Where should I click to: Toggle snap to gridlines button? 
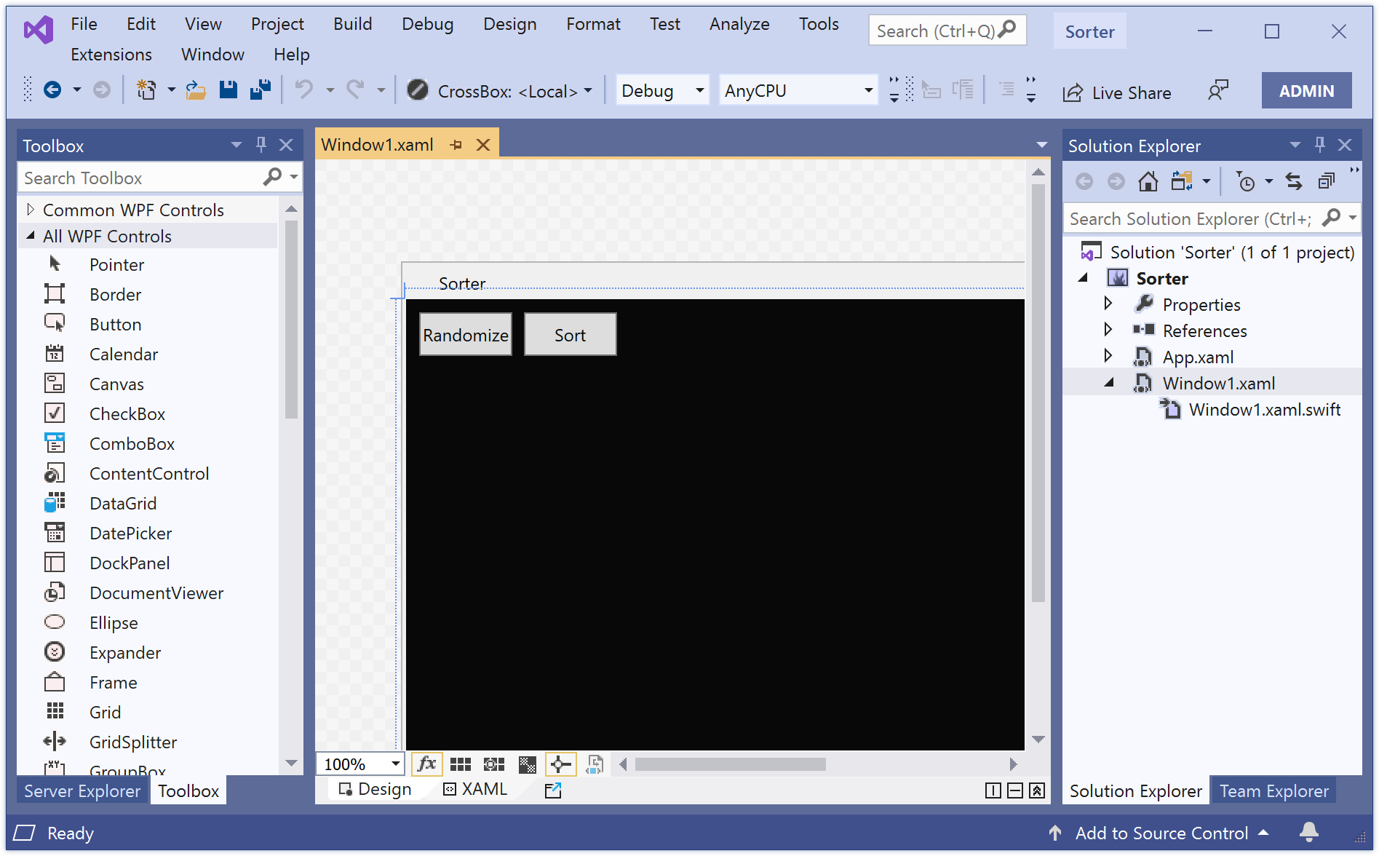tap(494, 764)
